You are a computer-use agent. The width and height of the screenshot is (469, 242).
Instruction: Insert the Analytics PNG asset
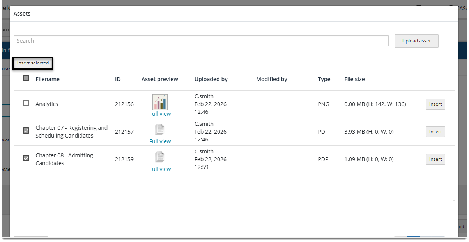(x=435, y=104)
